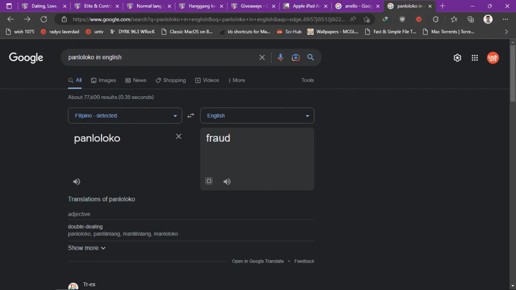Open browser Settings and more menu
This screenshot has height=290, width=516.
[505, 19]
